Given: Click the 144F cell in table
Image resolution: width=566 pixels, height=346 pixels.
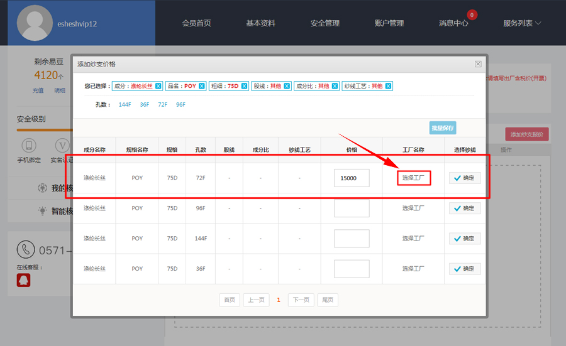Looking at the screenshot, I should coord(201,239).
